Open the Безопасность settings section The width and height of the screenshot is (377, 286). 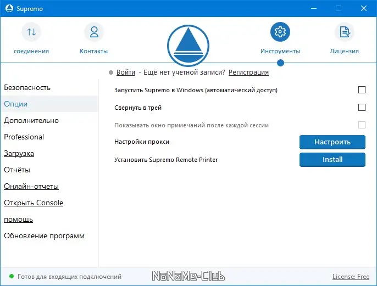[27, 88]
